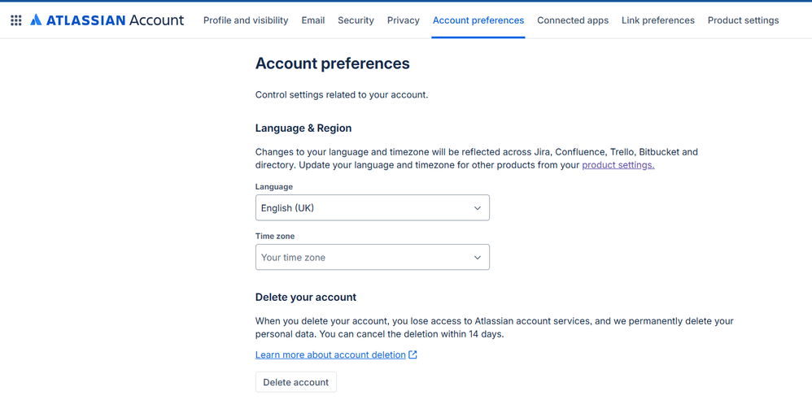Viewport: 812px width, 409px height.
Task: Follow the product settings hyperlink
Action: 618,165
